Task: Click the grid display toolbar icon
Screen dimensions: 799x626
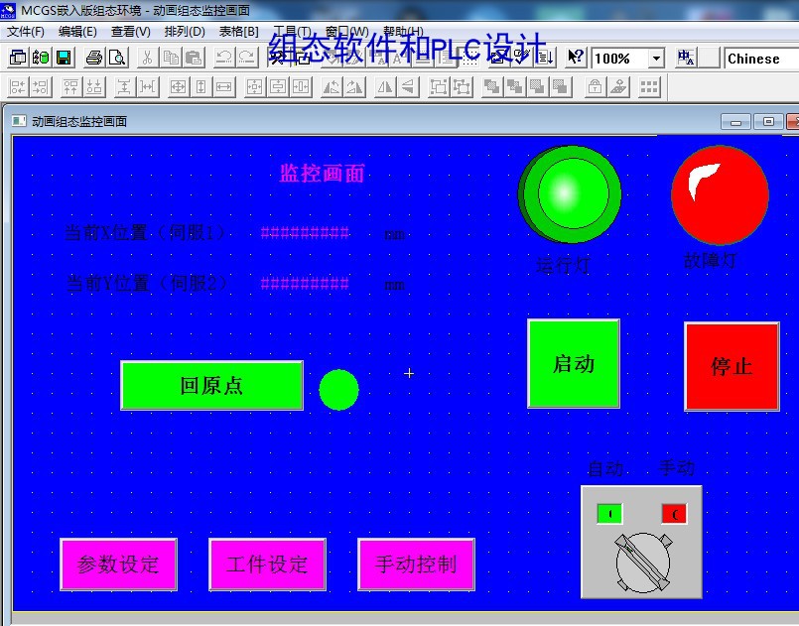Action: pos(649,87)
